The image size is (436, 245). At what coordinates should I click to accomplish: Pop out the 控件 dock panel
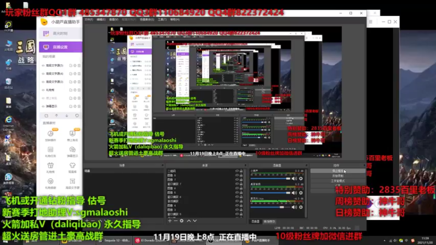pyautogui.click(x=364, y=166)
